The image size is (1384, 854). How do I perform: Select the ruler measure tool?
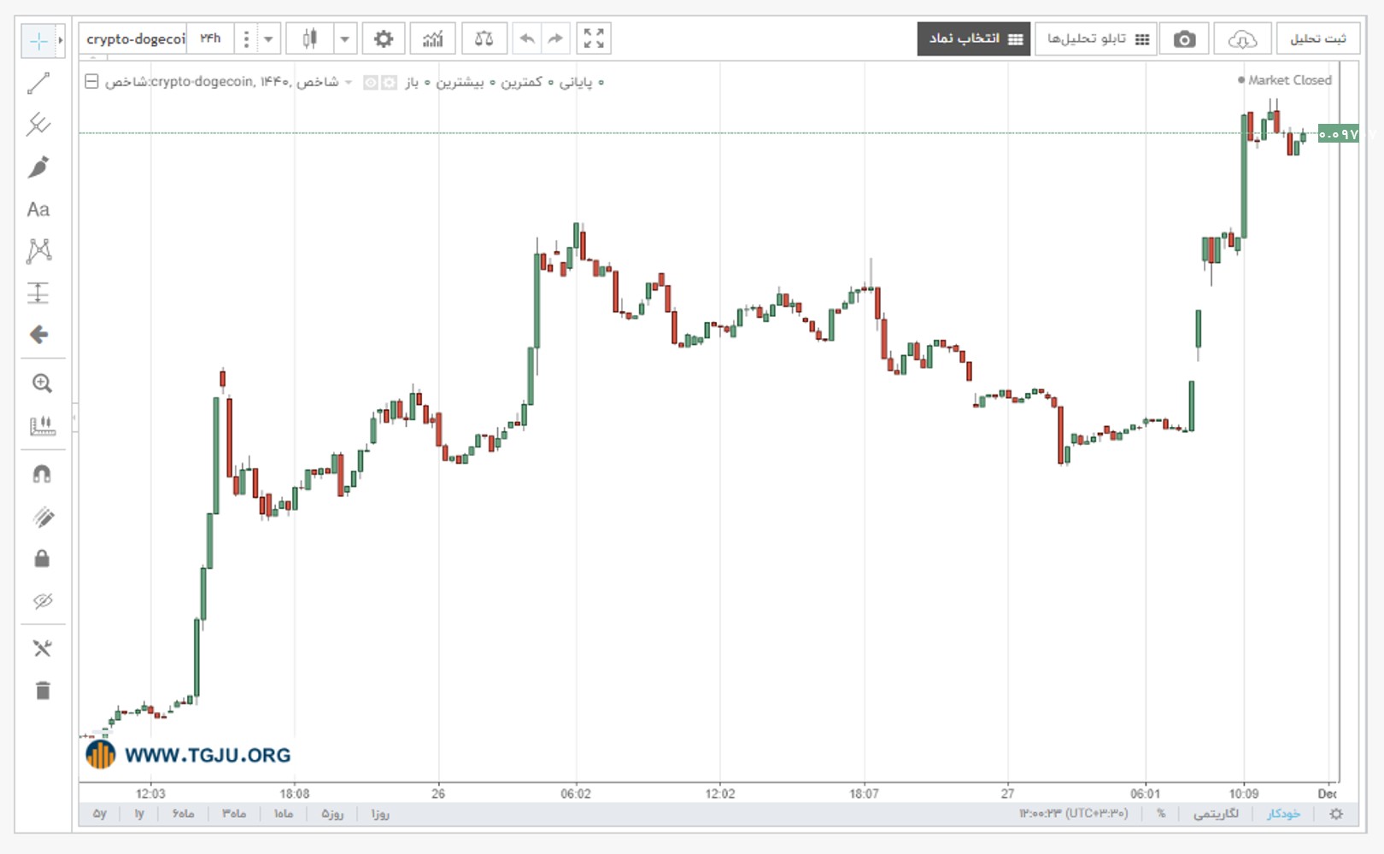[42, 425]
